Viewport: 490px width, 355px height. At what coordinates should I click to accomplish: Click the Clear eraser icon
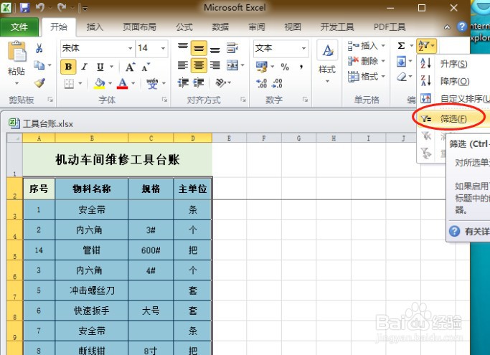(x=402, y=77)
